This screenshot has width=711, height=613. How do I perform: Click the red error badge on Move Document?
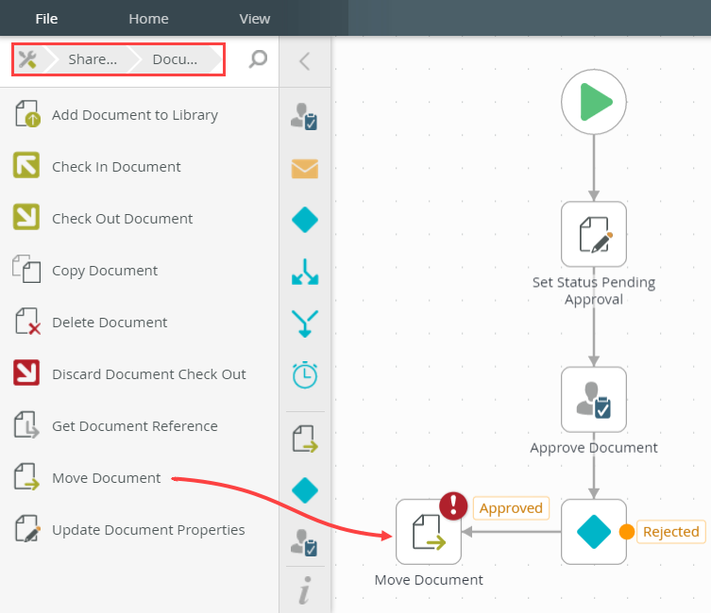453,505
